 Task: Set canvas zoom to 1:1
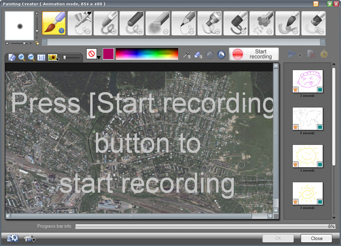tap(41, 57)
